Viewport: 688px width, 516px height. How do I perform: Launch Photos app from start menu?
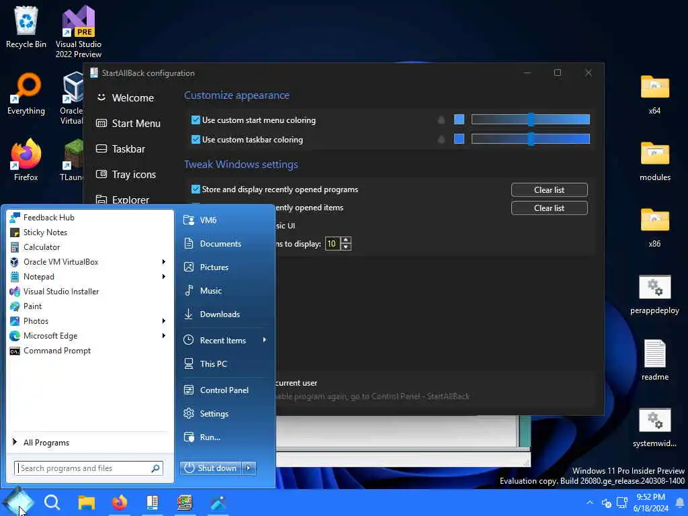point(36,321)
